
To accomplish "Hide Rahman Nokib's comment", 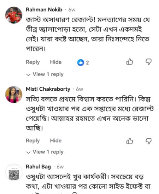I will (x=56, y=62).
